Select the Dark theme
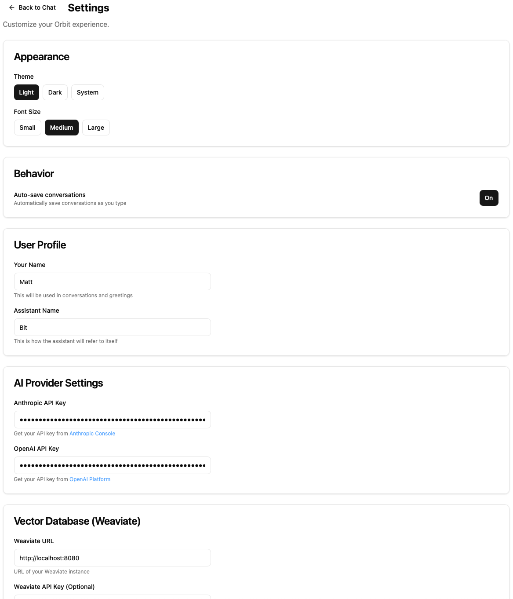The height and width of the screenshot is (599, 513). [x=55, y=92]
